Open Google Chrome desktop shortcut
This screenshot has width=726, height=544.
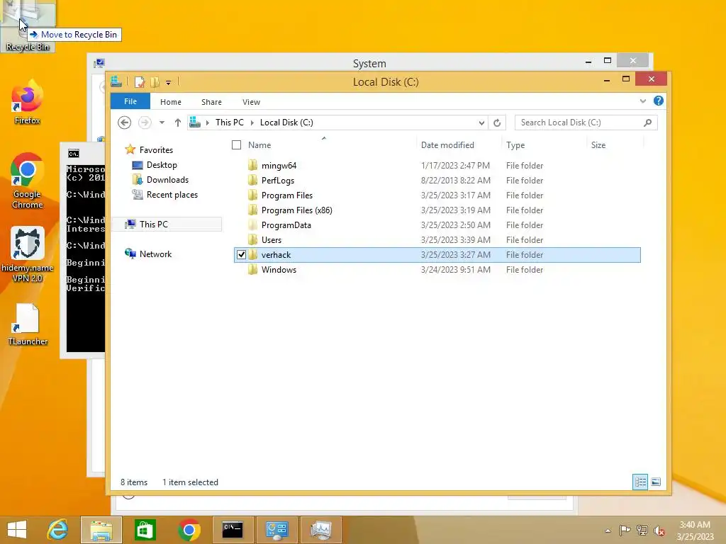(x=28, y=181)
